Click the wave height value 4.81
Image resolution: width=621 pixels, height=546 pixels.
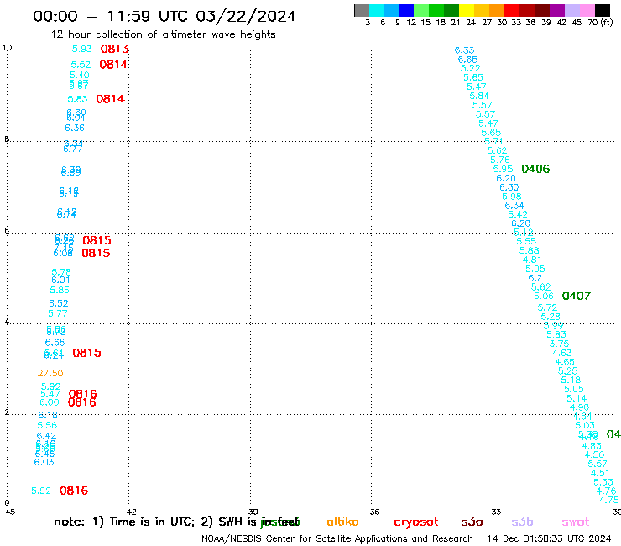[x=532, y=260]
